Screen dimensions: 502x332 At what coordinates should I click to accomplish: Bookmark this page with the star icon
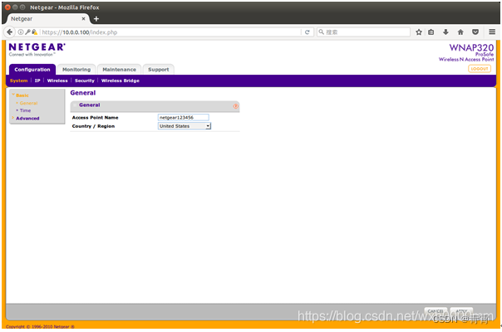[x=418, y=32]
